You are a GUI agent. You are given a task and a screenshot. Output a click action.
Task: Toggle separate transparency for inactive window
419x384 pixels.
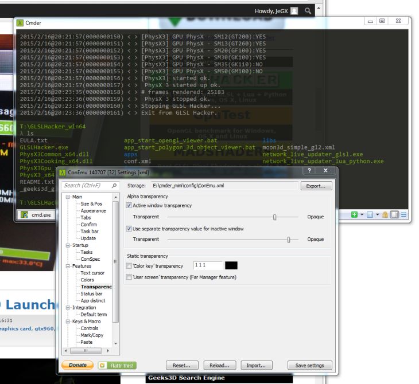pyautogui.click(x=129, y=229)
